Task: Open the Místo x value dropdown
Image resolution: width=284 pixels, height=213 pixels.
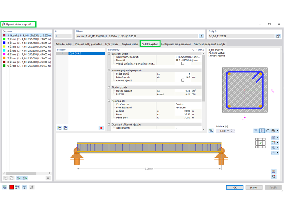Action: (x=228, y=131)
